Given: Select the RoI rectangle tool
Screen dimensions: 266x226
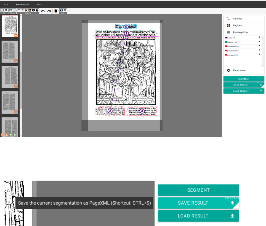Looking at the screenshot, I should point(2,10).
